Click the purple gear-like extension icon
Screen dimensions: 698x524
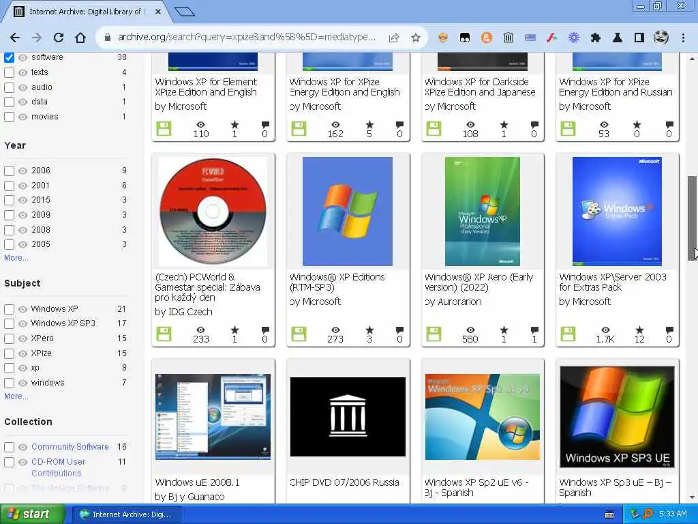(574, 38)
